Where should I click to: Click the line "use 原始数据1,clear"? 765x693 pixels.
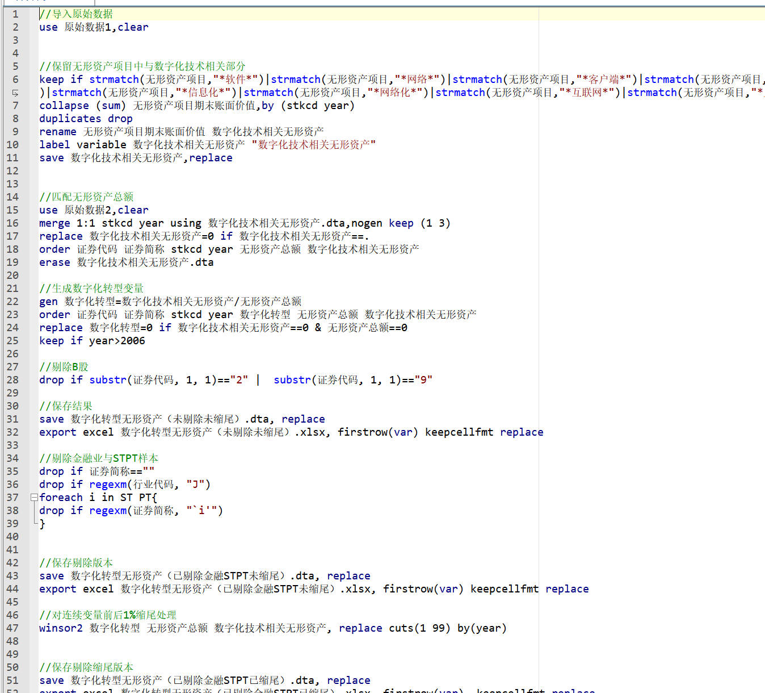click(x=94, y=27)
